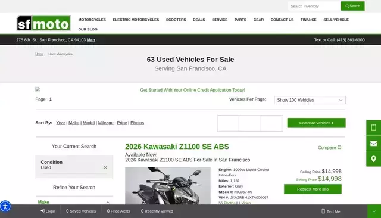The height and width of the screenshot is (218, 381).
Task: Click Request More Info button
Action: [313, 189]
